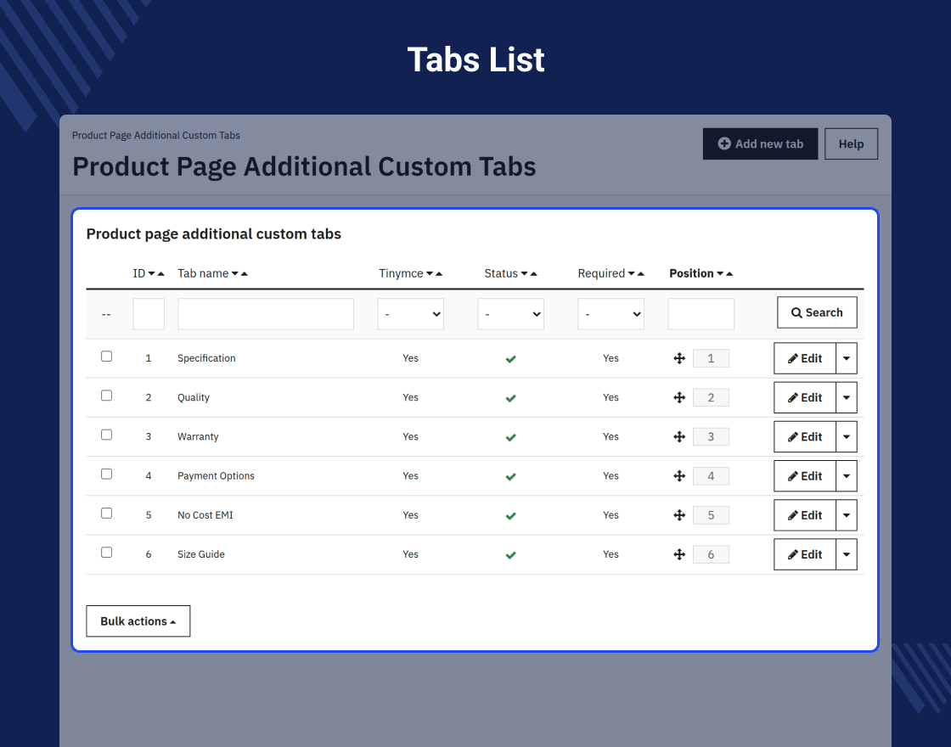Viewport: 951px width, 747px height.
Task: Click the move handle icon for Specification row
Action: pos(679,358)
